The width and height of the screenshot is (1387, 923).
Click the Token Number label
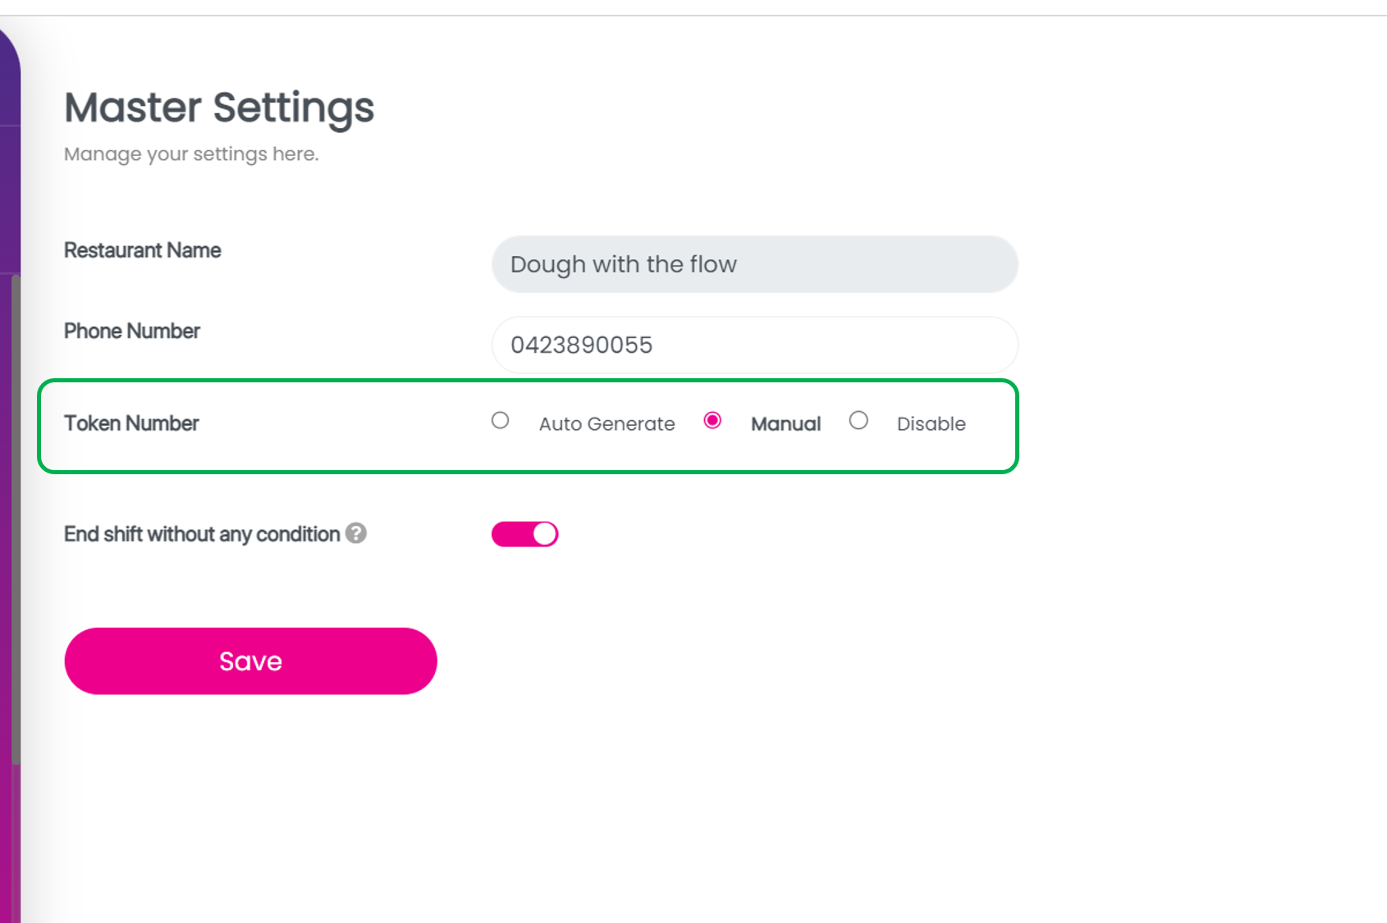130,423
